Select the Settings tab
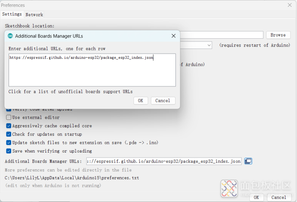The width and height of the screenshot is (297, 202). 12,14
